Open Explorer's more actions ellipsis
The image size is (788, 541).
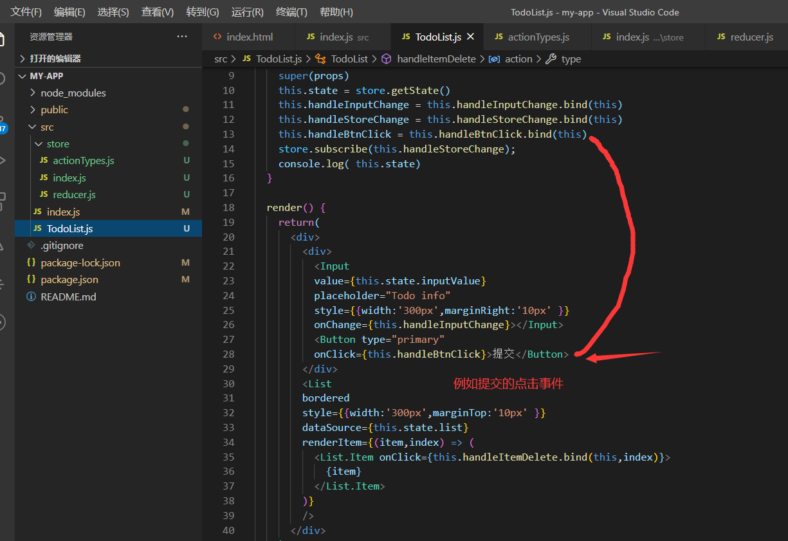(182, 37)
